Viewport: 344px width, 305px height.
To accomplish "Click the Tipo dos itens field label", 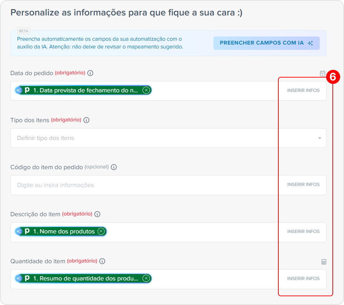I will pos(30,120).
